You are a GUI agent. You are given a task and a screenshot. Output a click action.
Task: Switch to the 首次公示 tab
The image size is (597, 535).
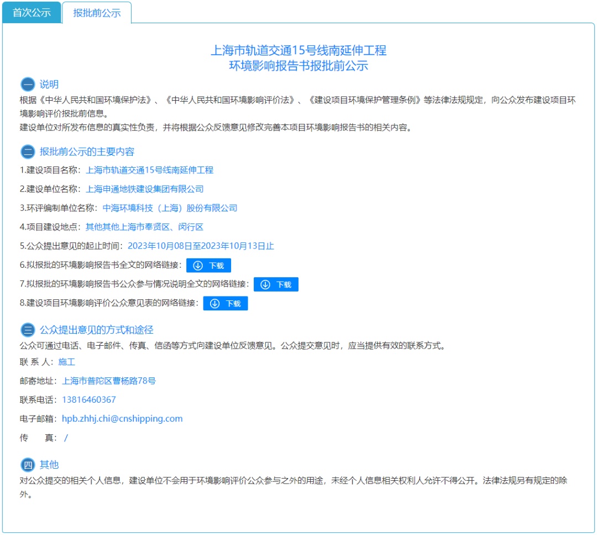[32, 13]
